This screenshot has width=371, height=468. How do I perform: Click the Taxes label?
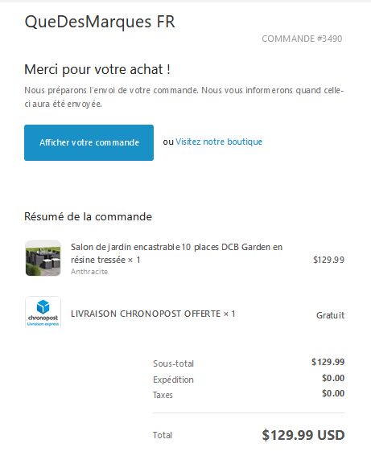[163, 395]
